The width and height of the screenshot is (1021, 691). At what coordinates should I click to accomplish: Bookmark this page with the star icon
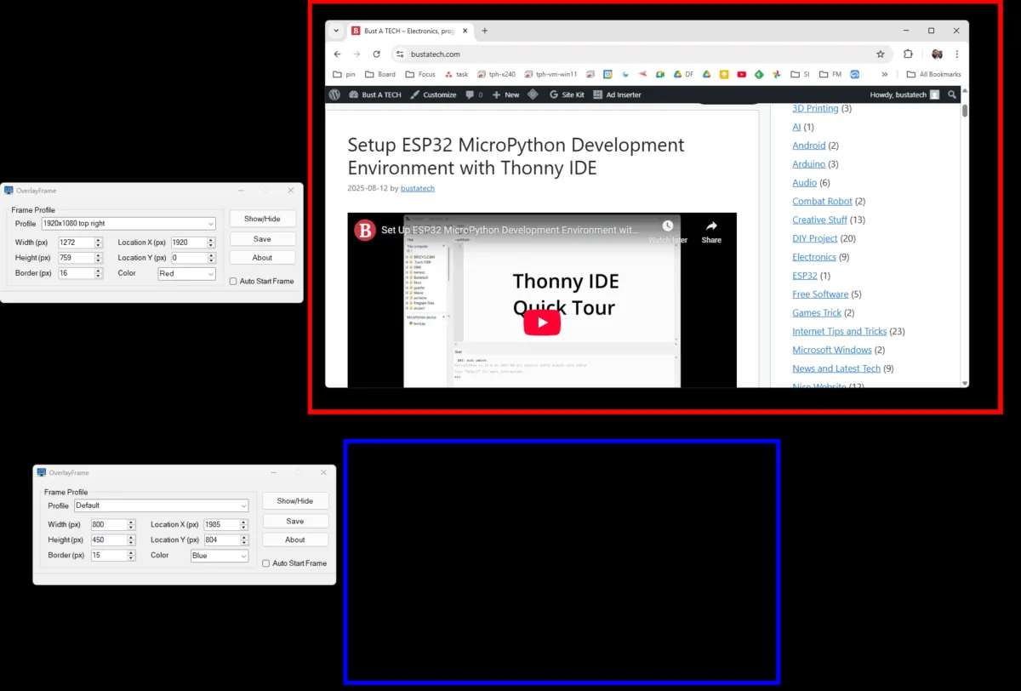881,54
